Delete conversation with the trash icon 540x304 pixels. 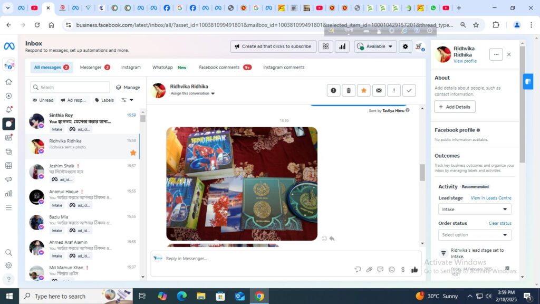[x=349, y=91]
